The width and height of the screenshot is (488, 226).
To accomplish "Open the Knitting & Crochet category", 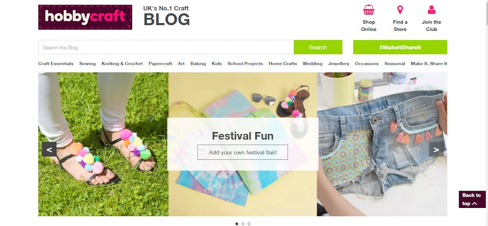I will [x=122, y=63].
